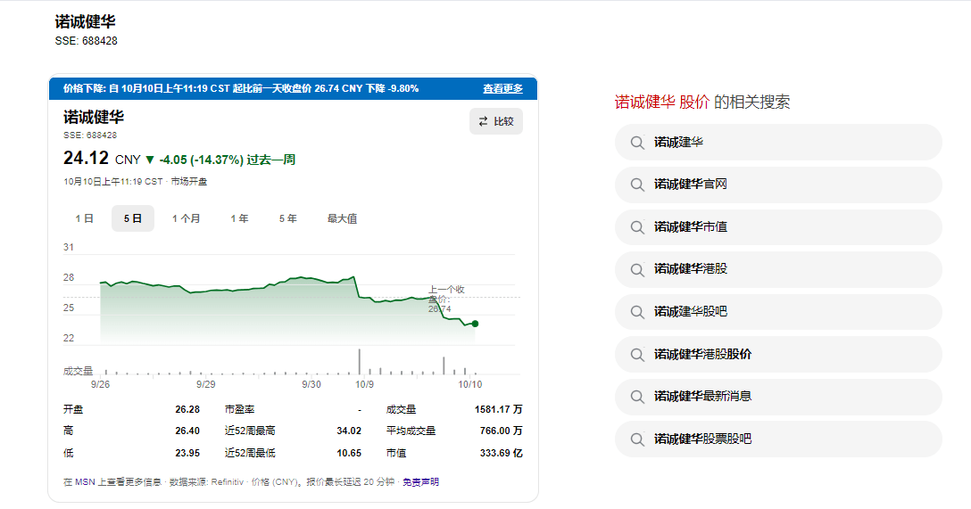Click the compare arrows icon

tap(483, 121)
